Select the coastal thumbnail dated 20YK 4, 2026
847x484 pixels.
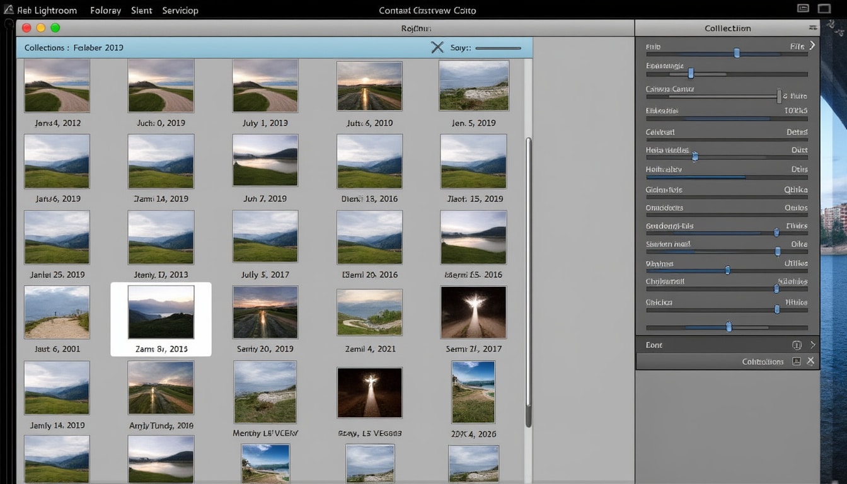click(473, 392)
